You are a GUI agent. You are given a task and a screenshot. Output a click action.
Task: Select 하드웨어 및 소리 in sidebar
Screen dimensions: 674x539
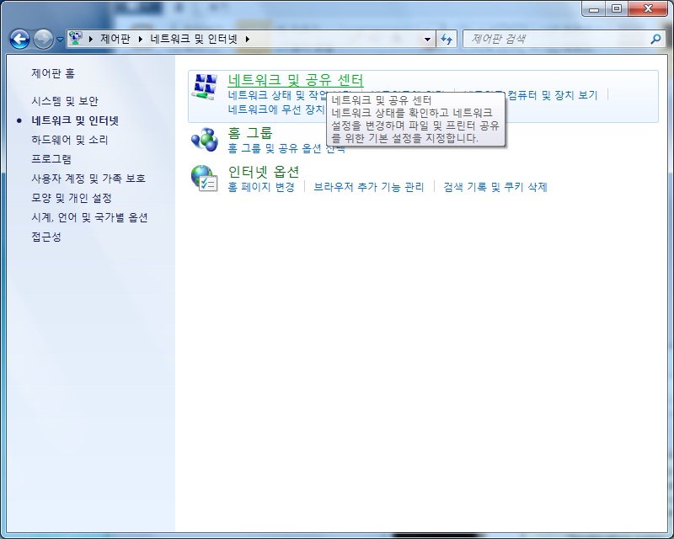[70, 140]
